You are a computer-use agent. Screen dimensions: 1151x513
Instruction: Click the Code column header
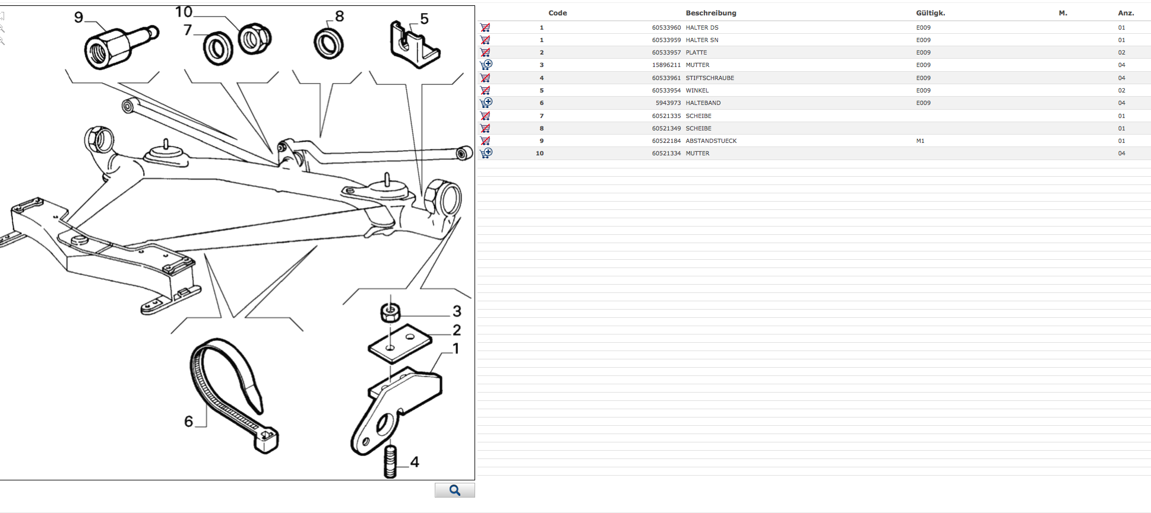557,13
